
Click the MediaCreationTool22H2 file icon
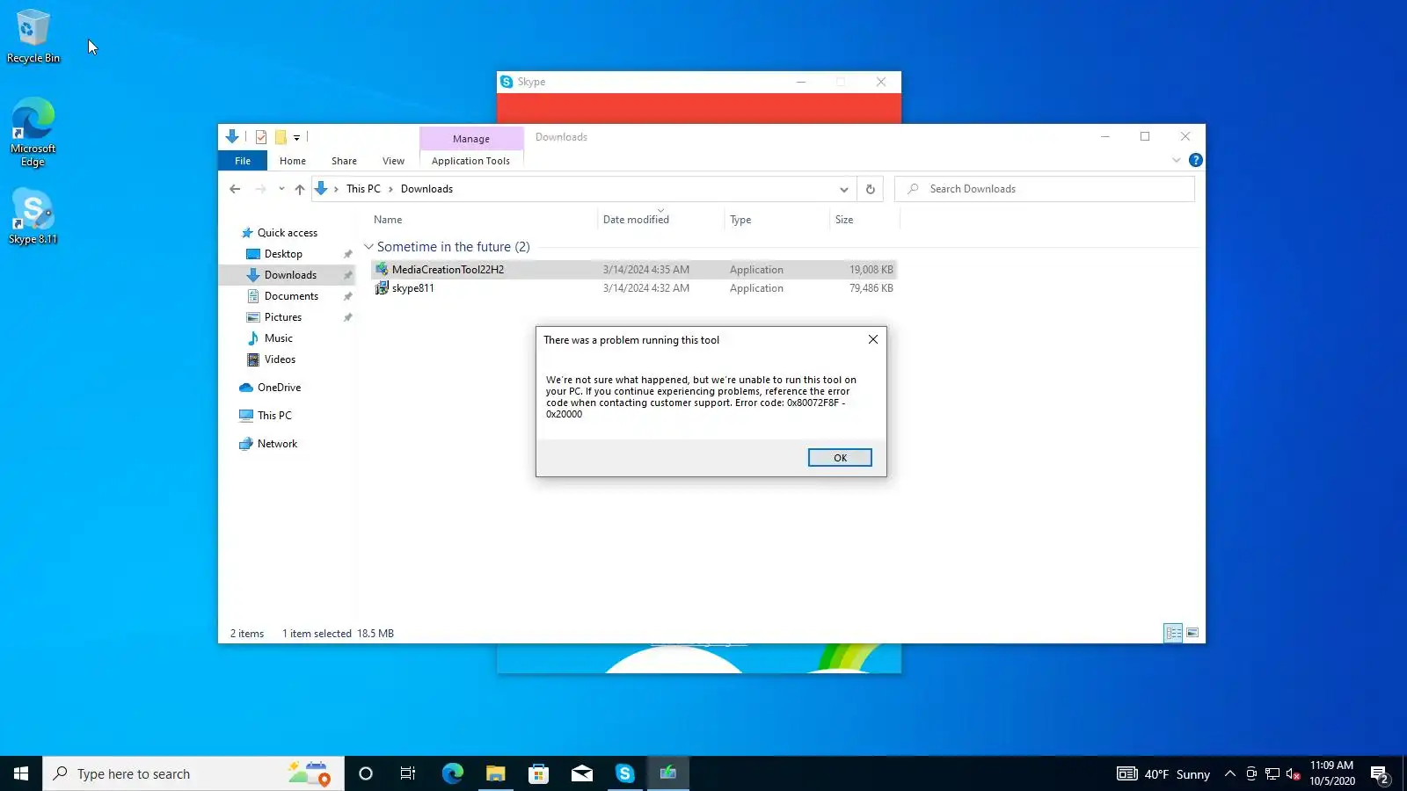[382, 270]
